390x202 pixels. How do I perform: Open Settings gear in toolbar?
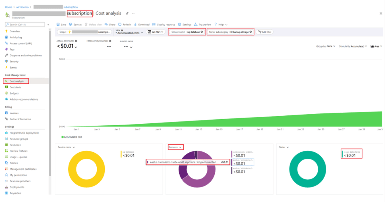180,24
